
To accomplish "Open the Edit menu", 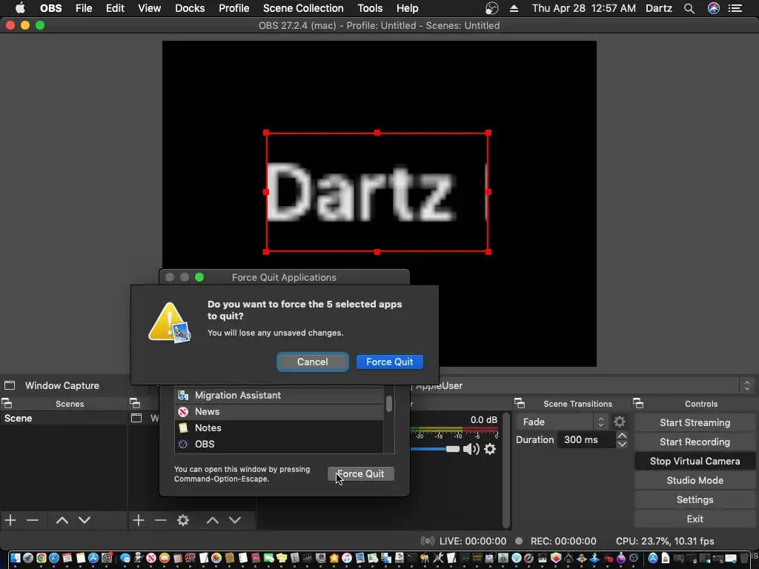I will (x=115, y=8).
